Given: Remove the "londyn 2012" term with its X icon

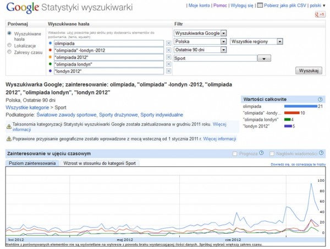Looking at the screenshot, I should point(168,71).
